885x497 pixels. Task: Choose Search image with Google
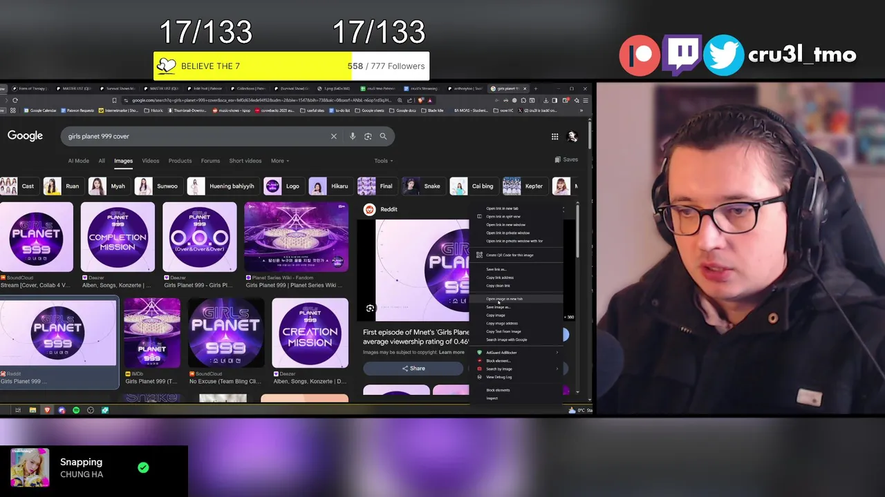(516, 340)
